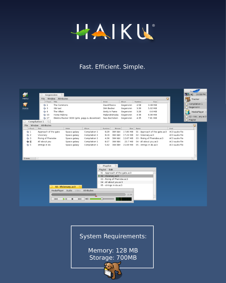Click the 10:08 PM clock in Deskbar

click(x=201, y=95)
